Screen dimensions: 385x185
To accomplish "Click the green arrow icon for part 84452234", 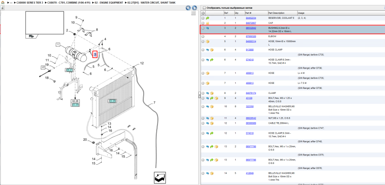I will coord(208,18).
